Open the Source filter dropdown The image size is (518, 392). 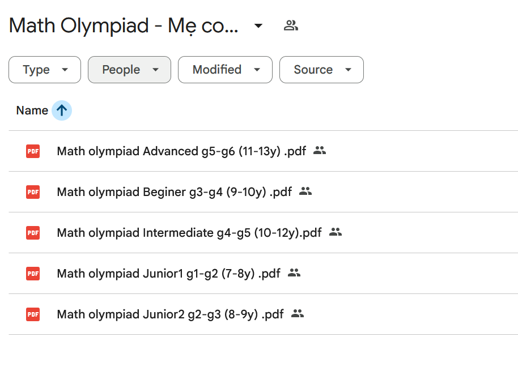coord(321,70)
